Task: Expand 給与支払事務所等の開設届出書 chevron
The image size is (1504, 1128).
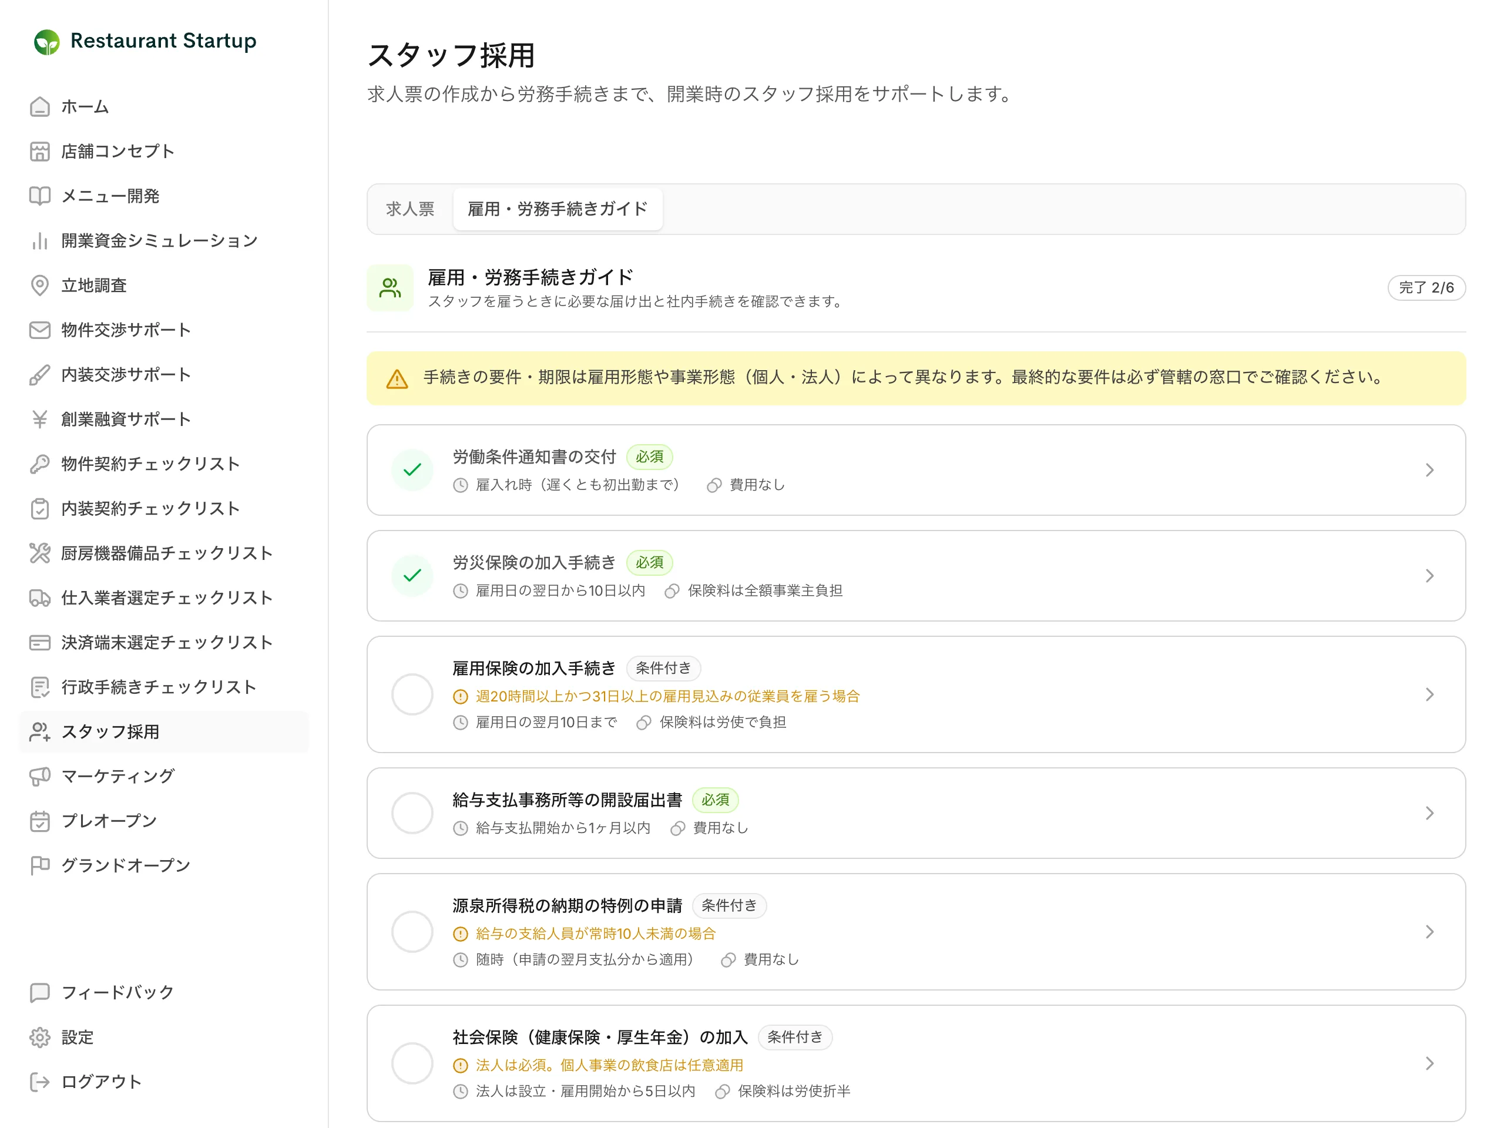Action: click(1429, 813)
